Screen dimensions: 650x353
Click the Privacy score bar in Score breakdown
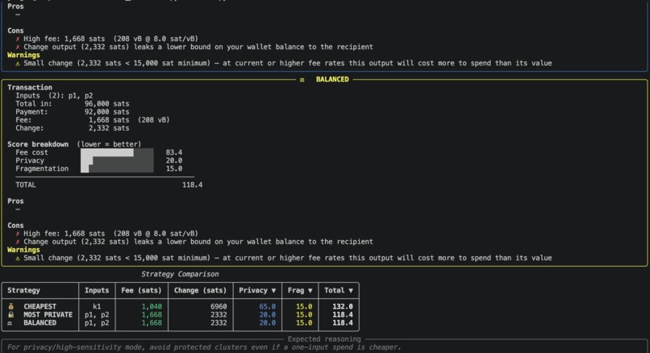pyautogui.click(x=117, y=160)
